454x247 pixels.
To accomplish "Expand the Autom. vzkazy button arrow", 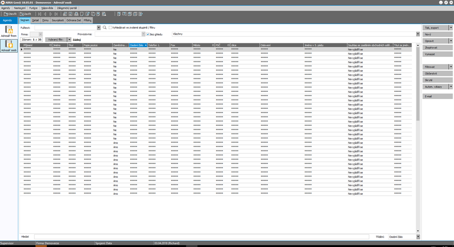I will coord(451,87).
